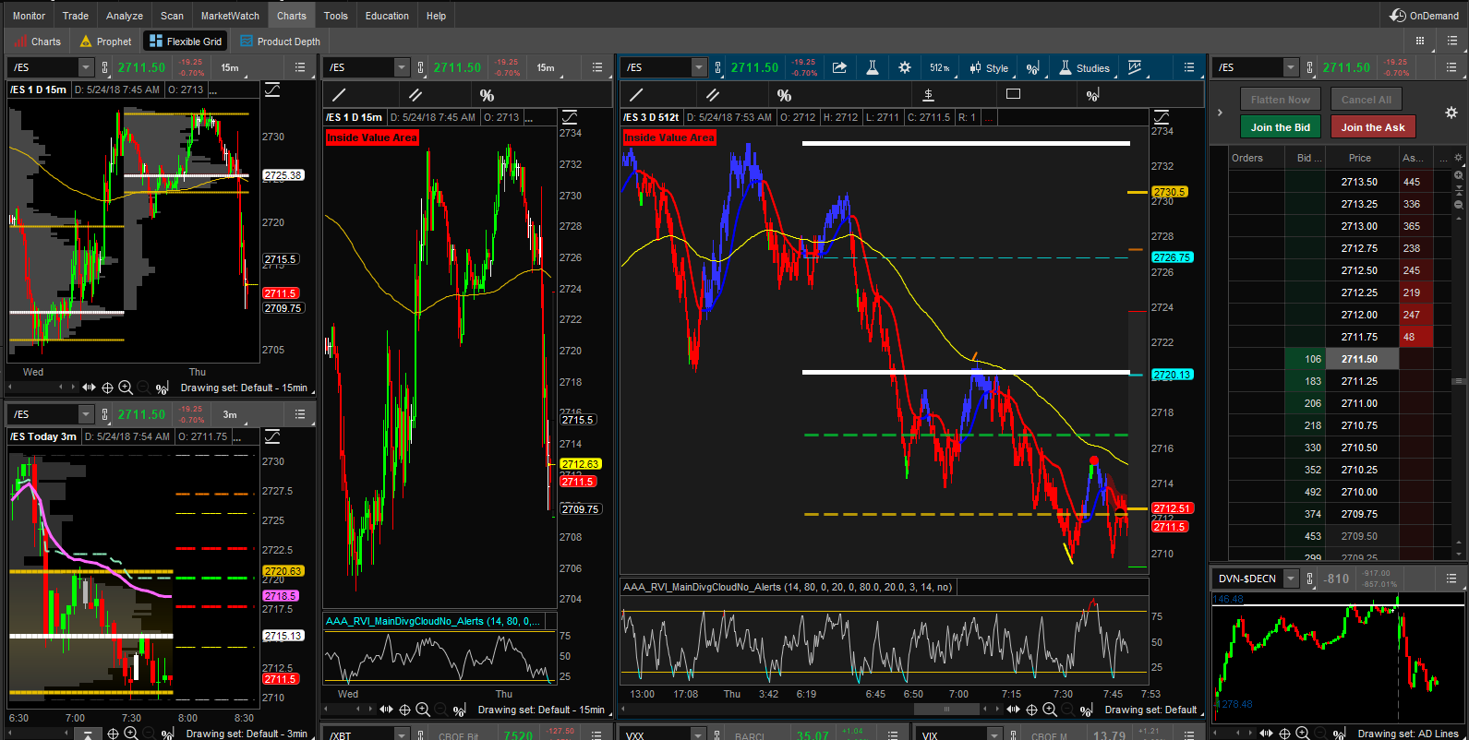Open symbol dropdown on top-left 15m chart
Image resolution: width=1469 pixels, height=740 pixels.
86,67
